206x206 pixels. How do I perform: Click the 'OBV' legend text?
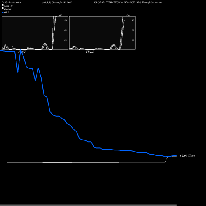7,12
